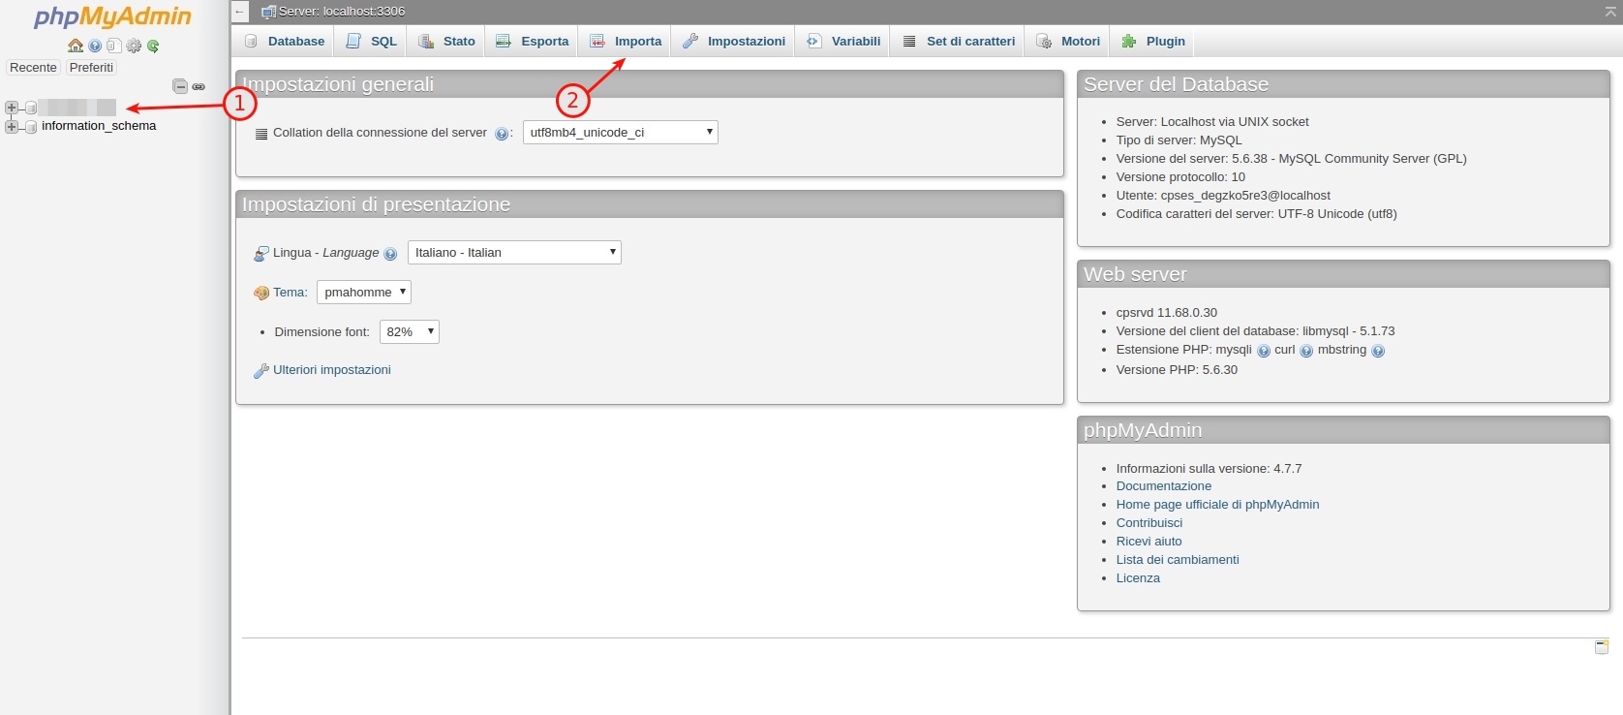This screenshot has height=715, width=1623.
Task: Click the Tema: label link
Action: 291,293
